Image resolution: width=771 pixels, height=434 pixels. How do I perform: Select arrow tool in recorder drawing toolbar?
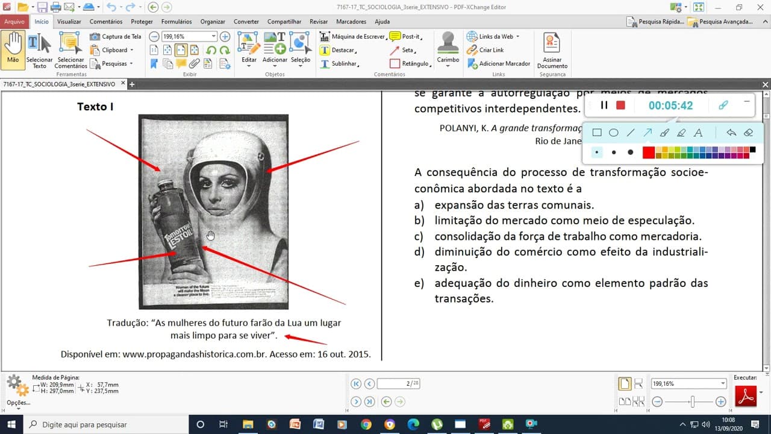[648, 133]
